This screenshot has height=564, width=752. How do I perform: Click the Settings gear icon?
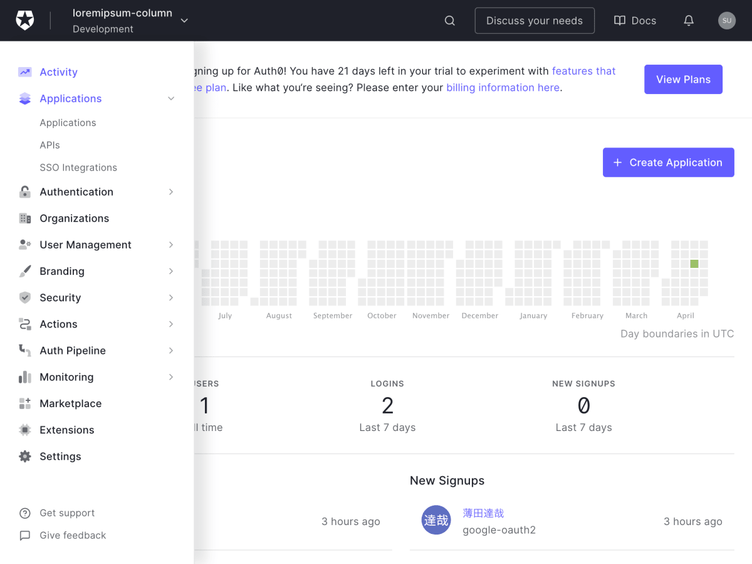[25, 456]
